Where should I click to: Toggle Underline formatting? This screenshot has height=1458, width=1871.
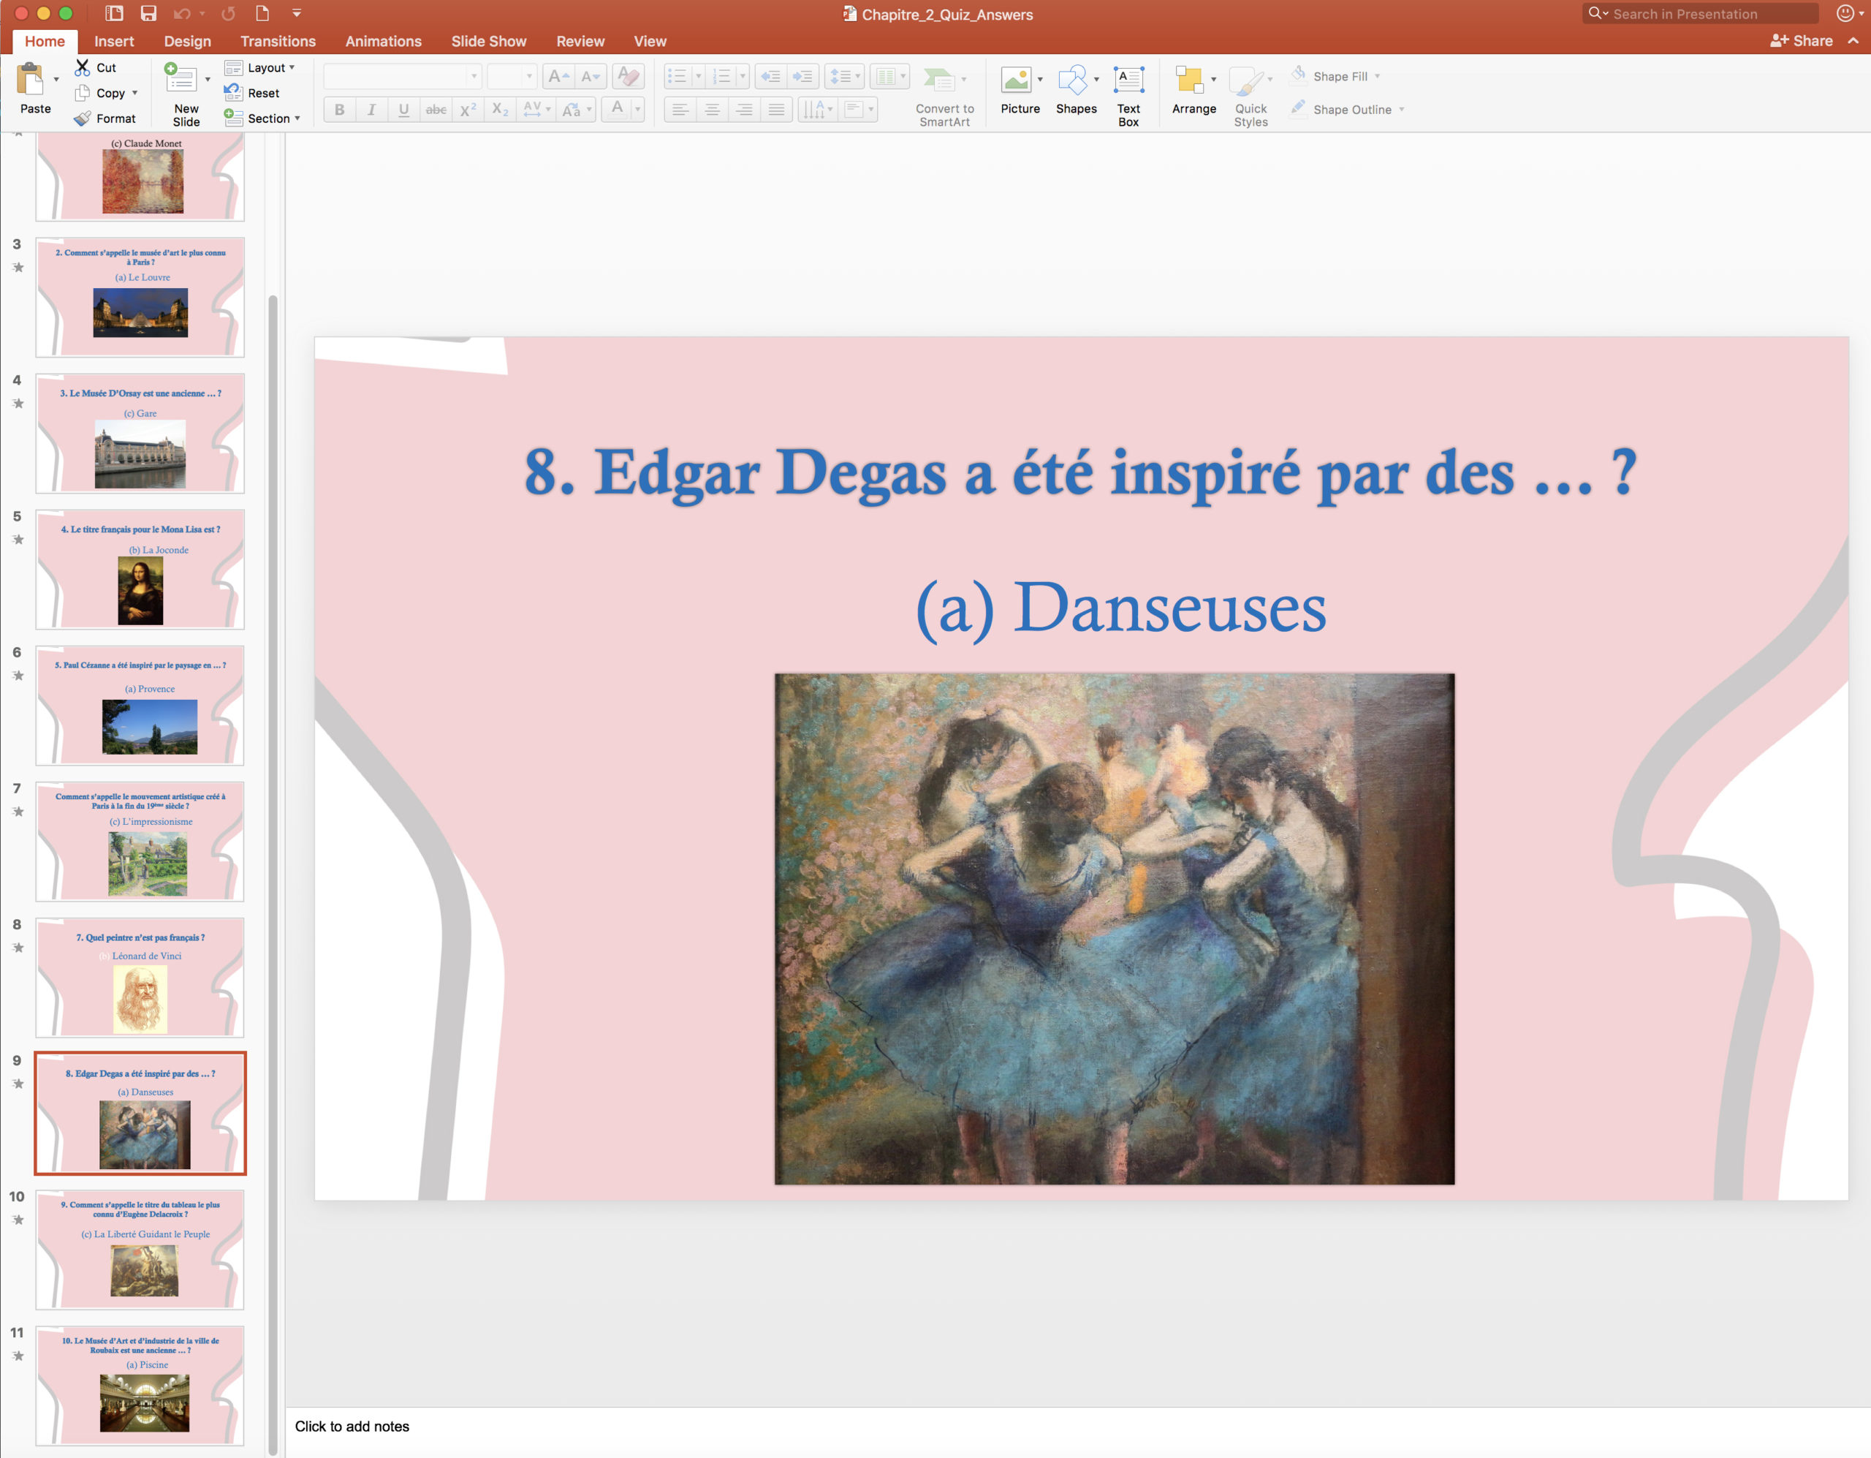click(x=403, y=110)
